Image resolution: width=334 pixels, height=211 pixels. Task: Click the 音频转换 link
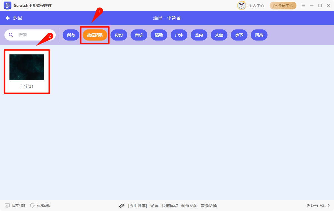pyautogui.click(x=208, y=205)
